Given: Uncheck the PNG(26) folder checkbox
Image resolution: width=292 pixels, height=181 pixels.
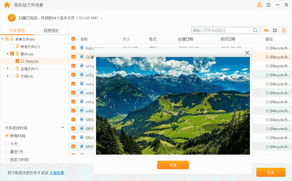Looking at the screenshot, I should pos(17,61).
